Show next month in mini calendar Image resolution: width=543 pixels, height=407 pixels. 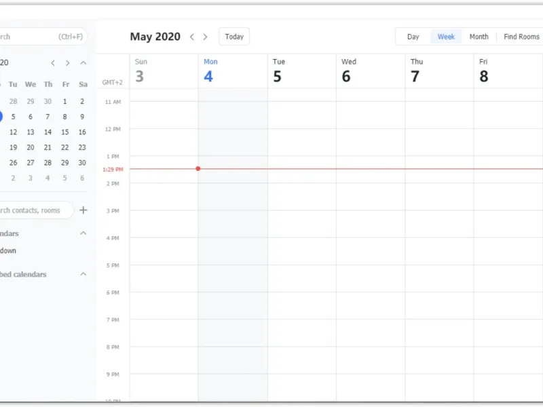(x=67, y=63)
